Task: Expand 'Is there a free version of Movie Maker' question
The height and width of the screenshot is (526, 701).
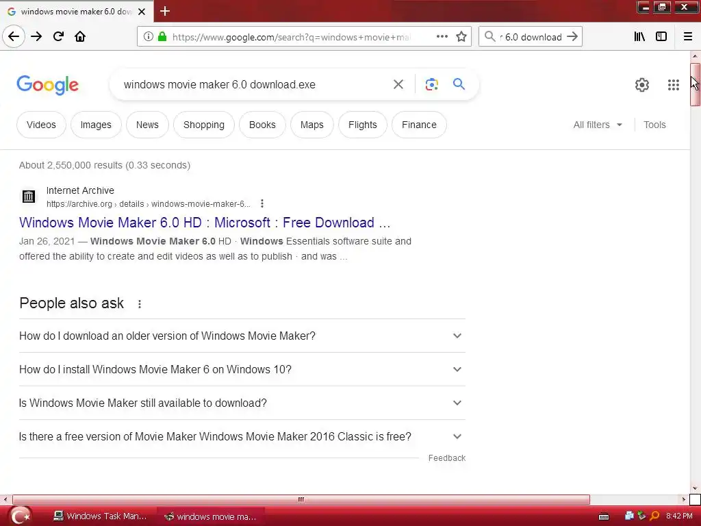Action: point(242,436)
